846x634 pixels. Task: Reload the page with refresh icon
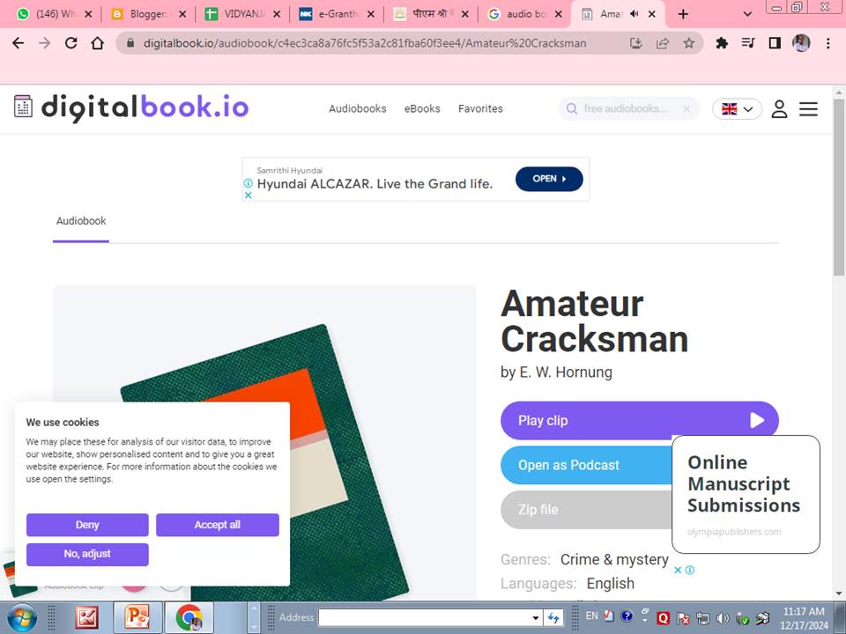click(x=71, y=43)
